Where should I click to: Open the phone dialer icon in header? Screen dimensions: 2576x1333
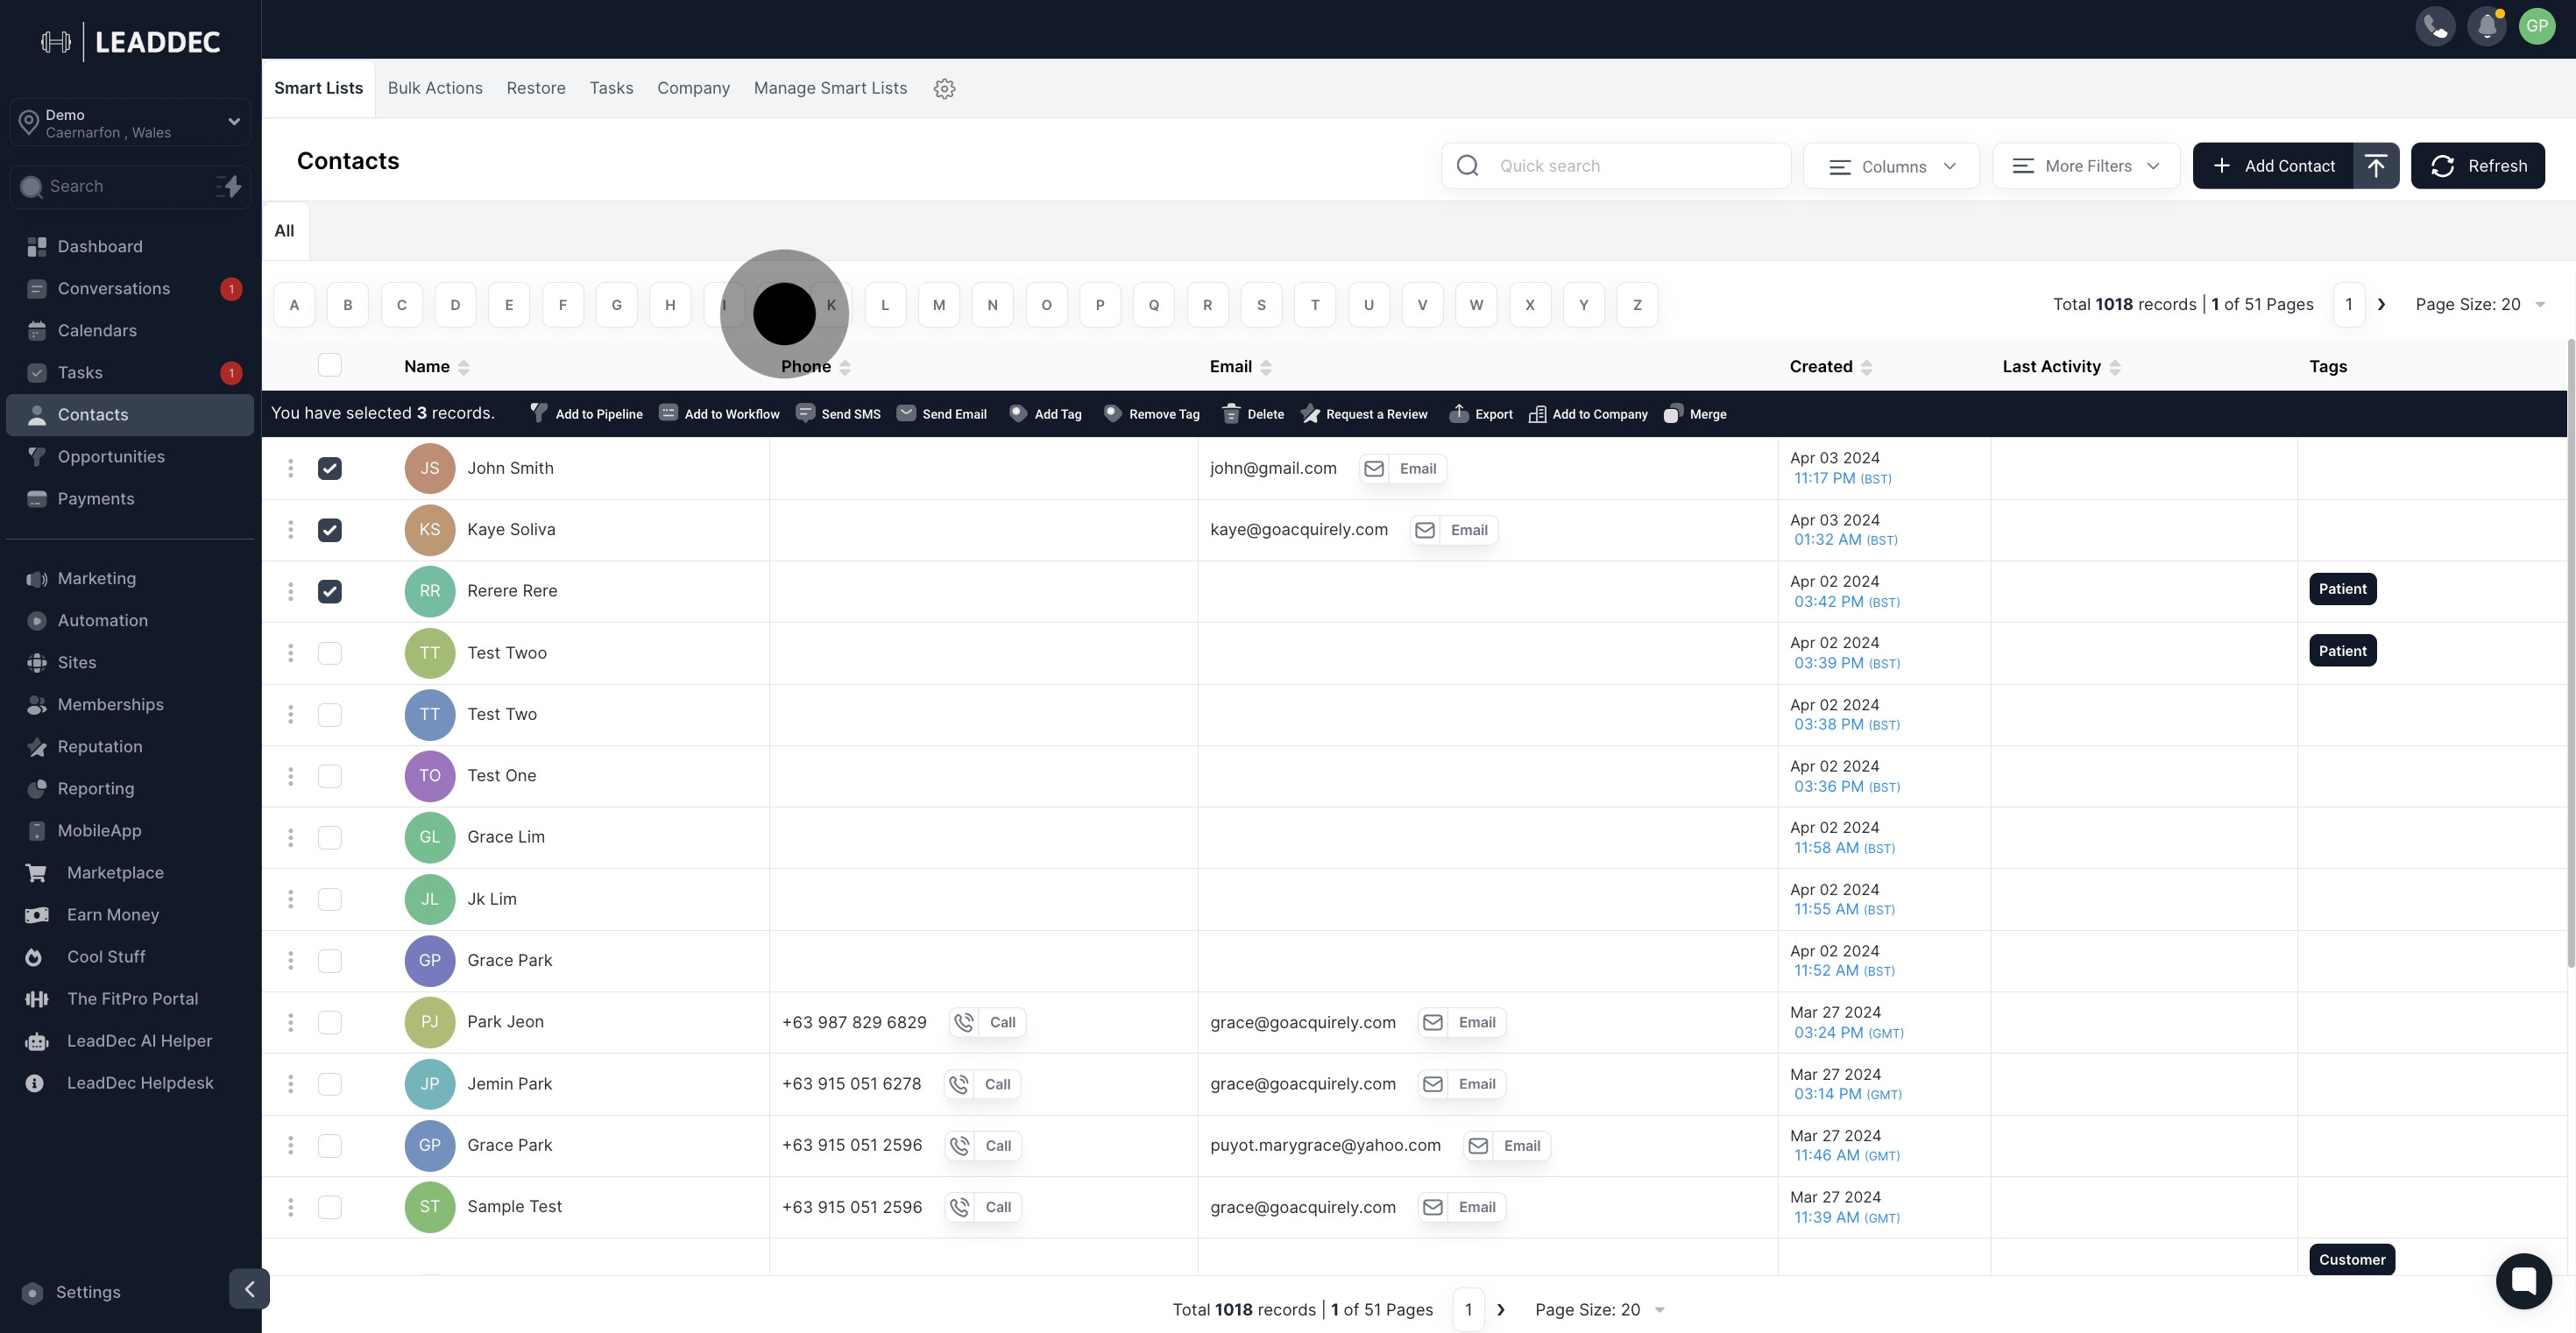coord(2435,26)
